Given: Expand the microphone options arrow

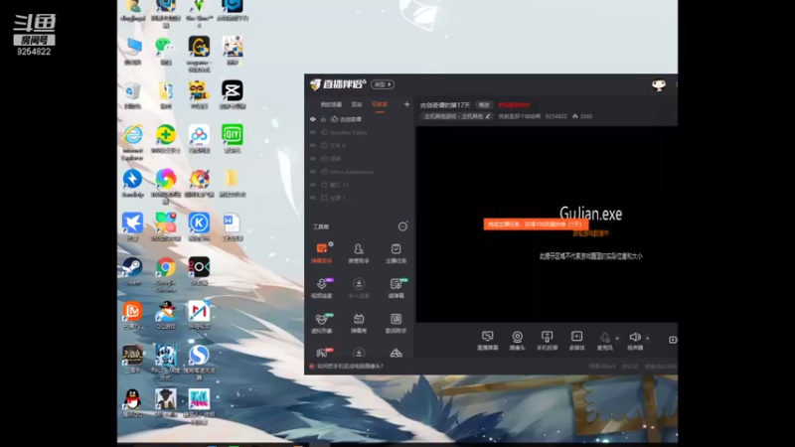Looking at the screenshot, I should (617, 338).
